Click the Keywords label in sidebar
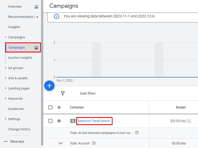 point(15,99)
